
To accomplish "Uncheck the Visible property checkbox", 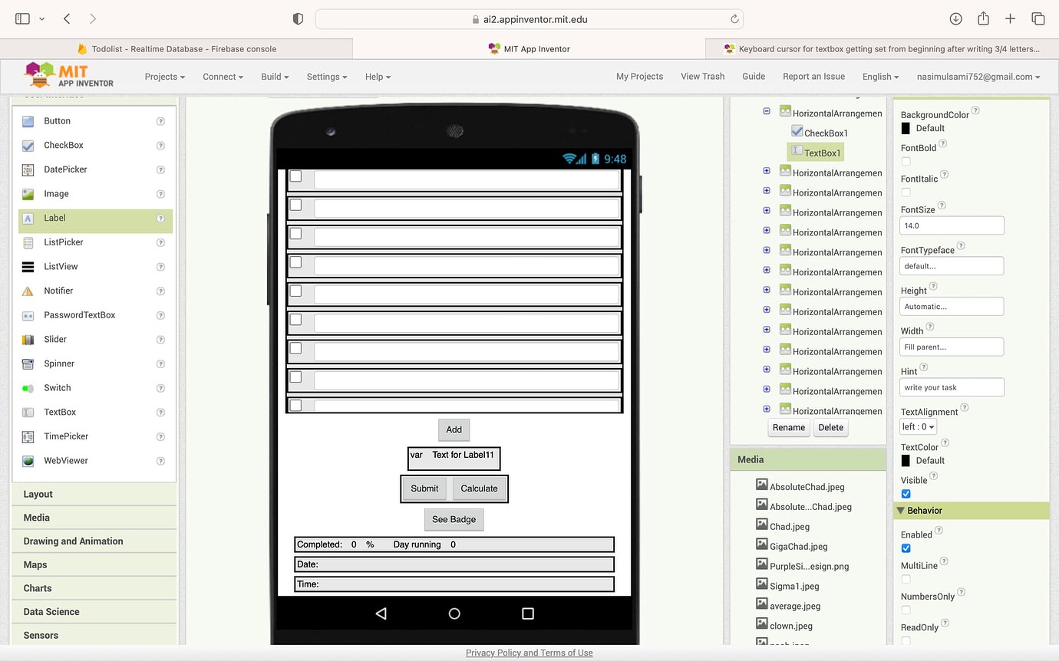I will pyautogui.click(x=906, y=494).
